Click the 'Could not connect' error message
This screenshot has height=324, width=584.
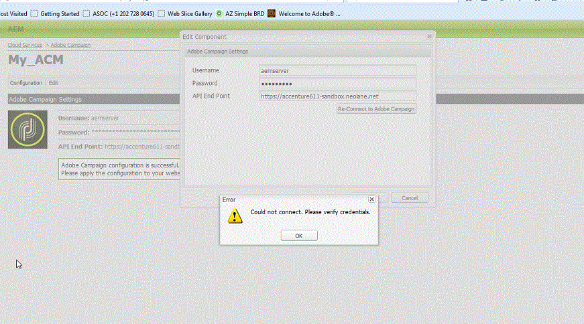[310, 212]
